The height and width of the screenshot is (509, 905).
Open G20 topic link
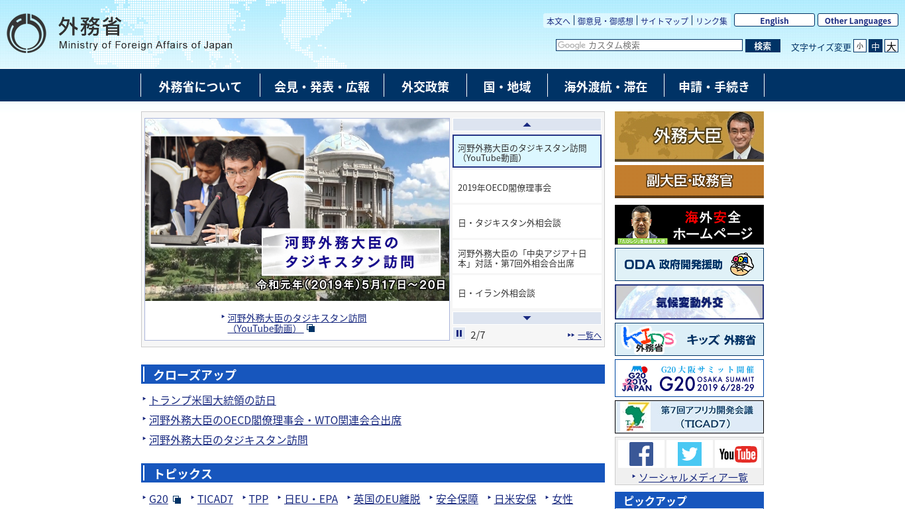tap(158, 499)
